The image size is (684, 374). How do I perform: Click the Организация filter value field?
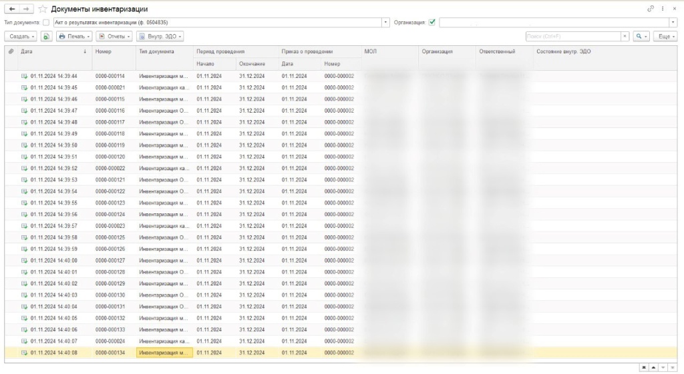click(x=554, y=23)
